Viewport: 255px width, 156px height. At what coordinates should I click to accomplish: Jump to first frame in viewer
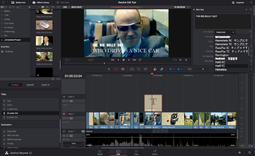[x=113, y=60]
